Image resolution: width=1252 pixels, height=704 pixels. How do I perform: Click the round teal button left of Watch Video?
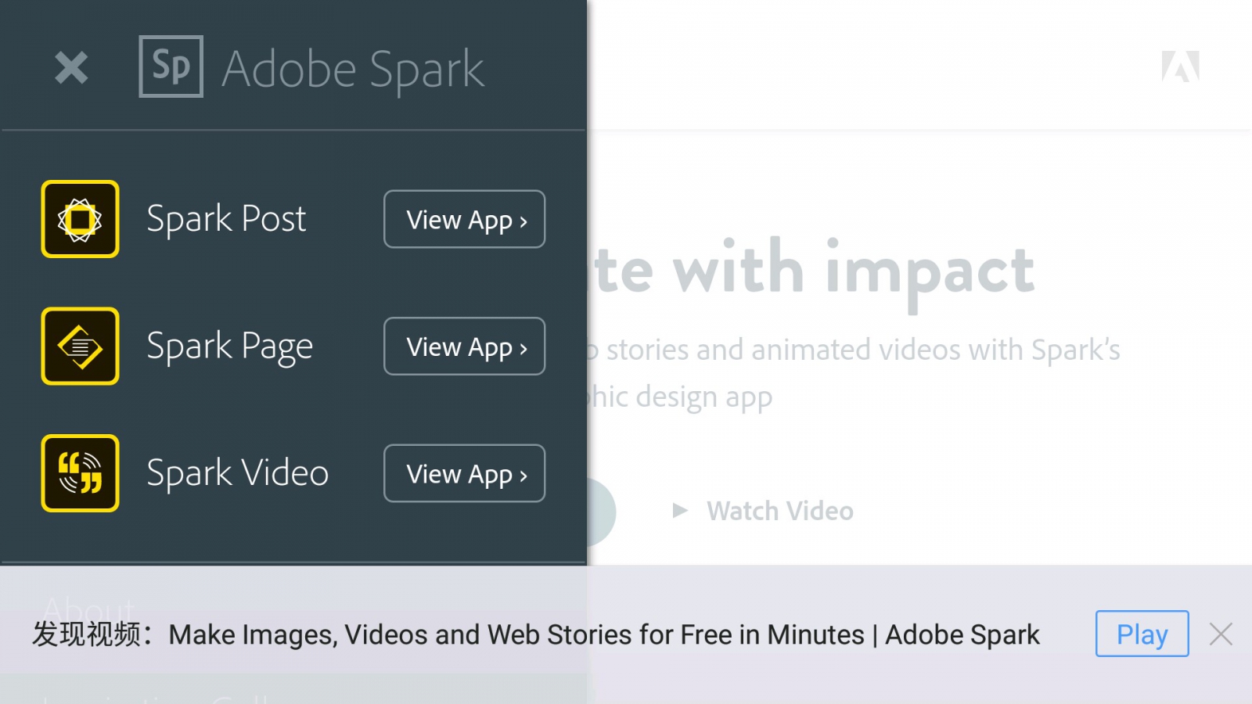coord(601,512)
